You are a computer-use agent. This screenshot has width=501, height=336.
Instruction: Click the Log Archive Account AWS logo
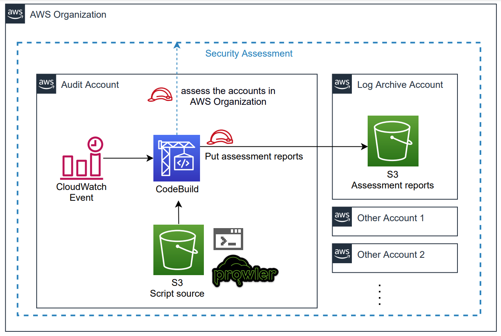coord(342,84)
